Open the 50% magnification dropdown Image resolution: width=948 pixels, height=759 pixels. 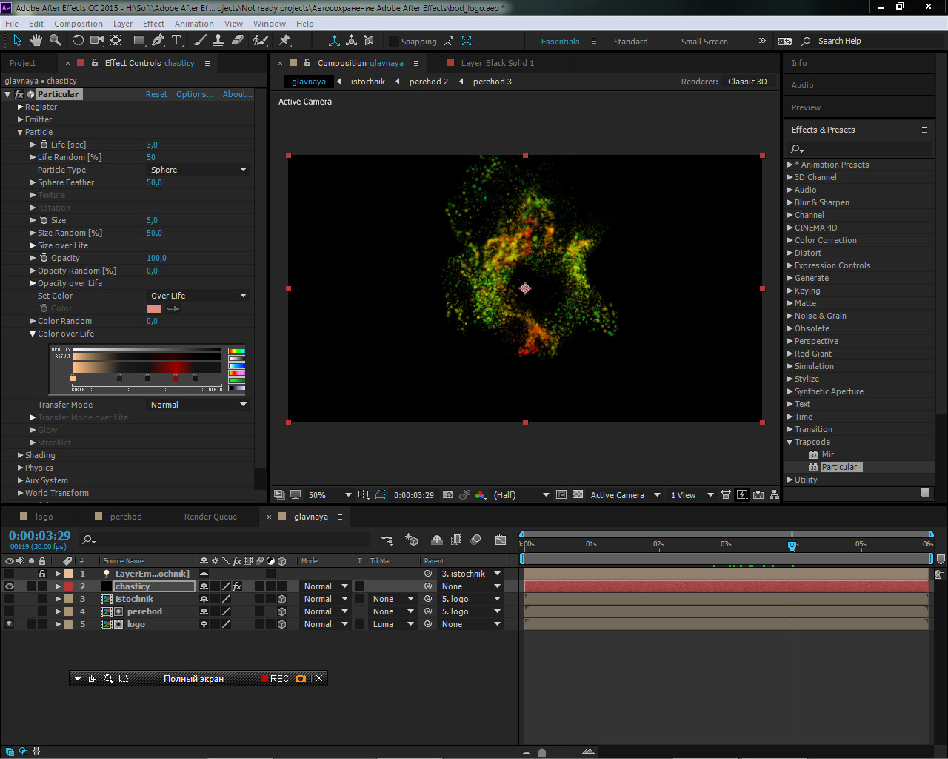click(x=330, y=494)
